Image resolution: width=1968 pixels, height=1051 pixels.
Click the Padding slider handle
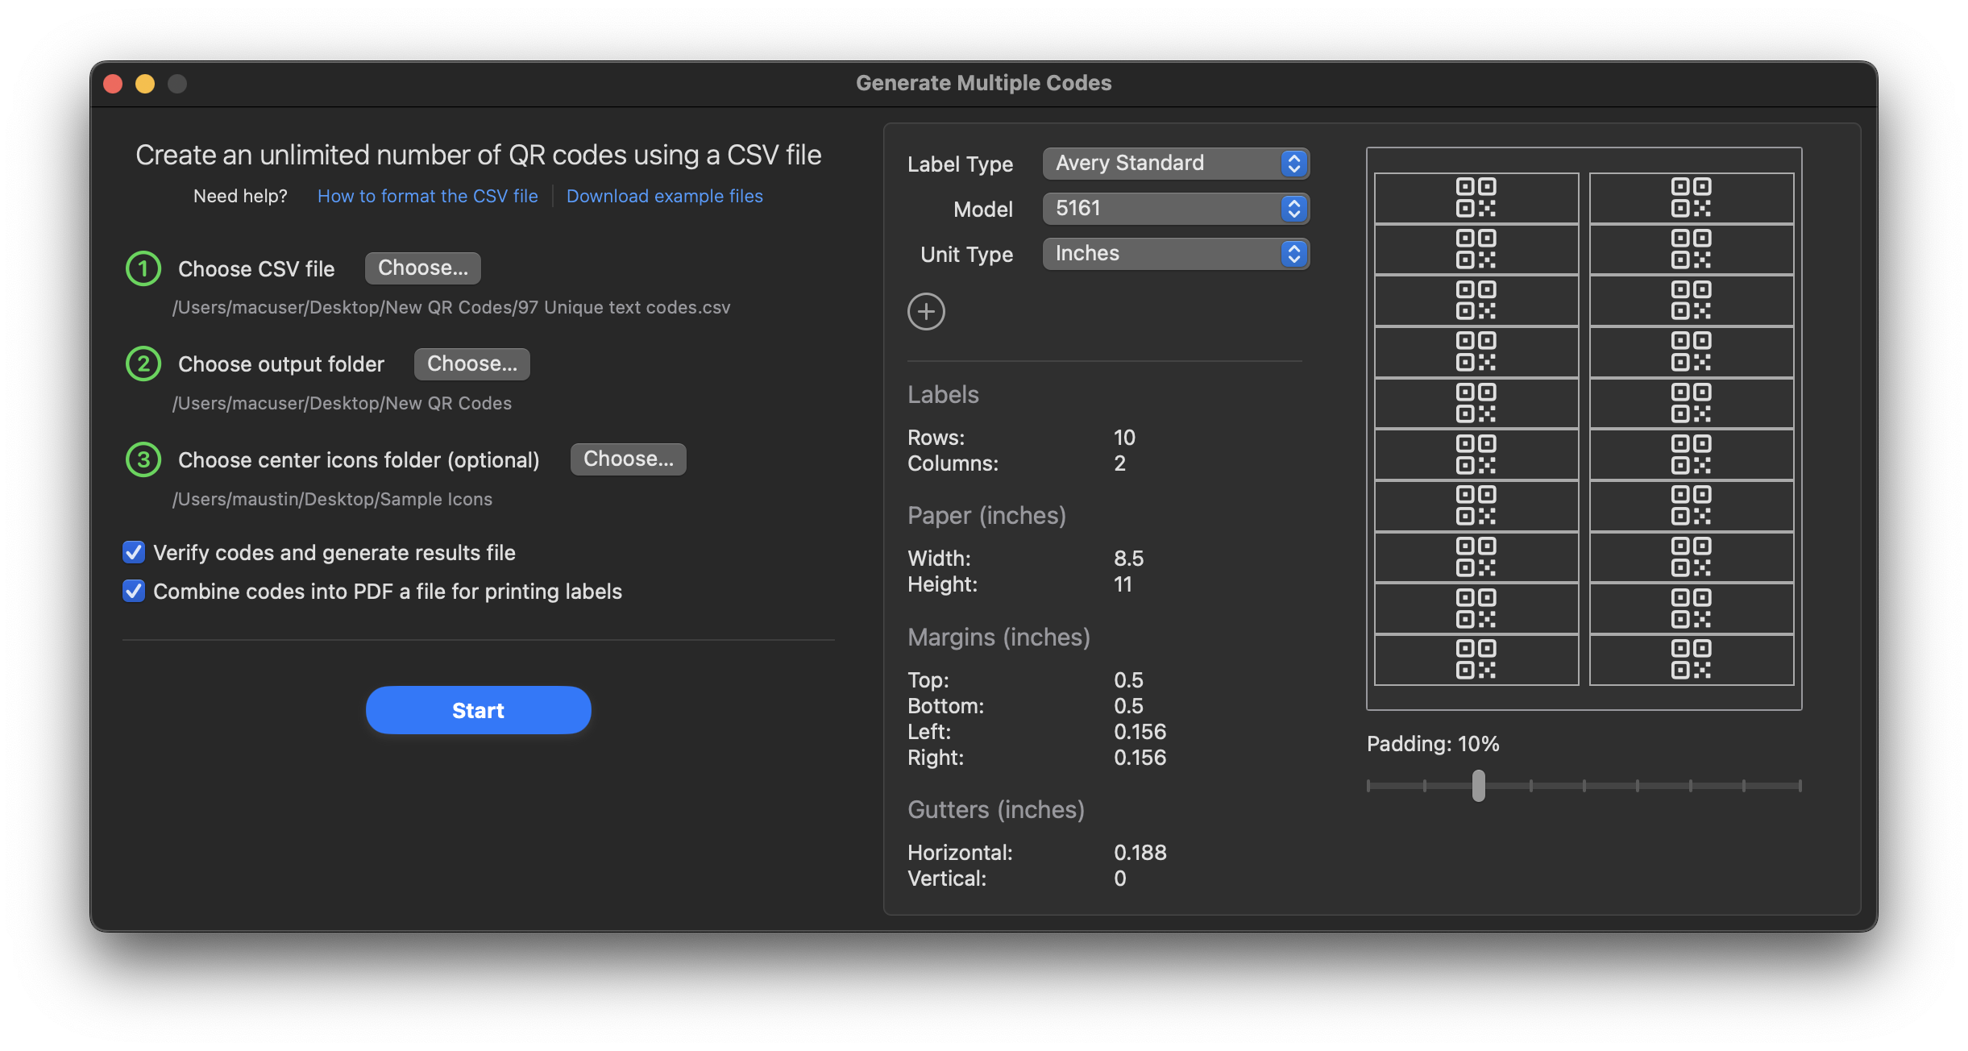(1478, 786)
